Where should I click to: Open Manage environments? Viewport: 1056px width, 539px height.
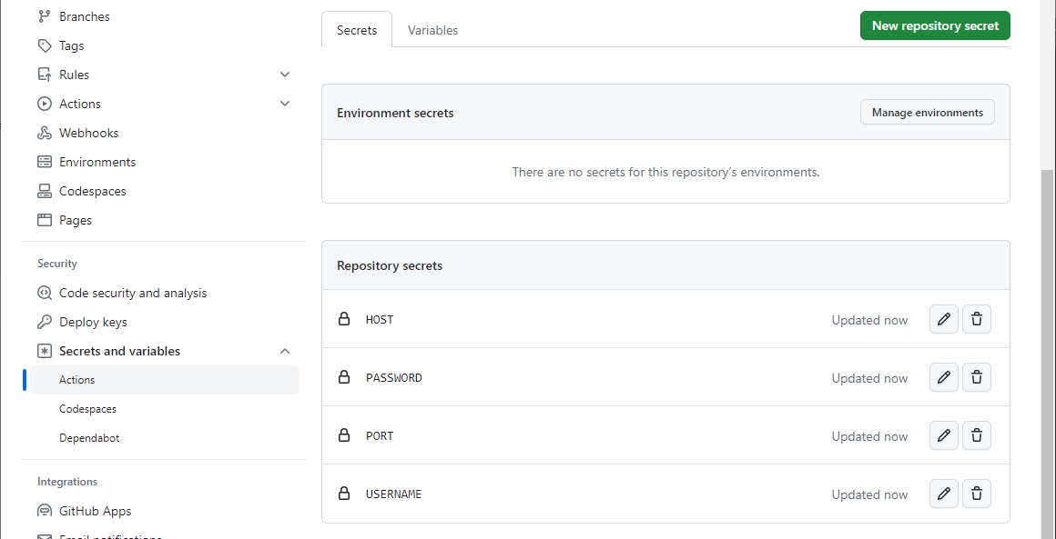927,113
